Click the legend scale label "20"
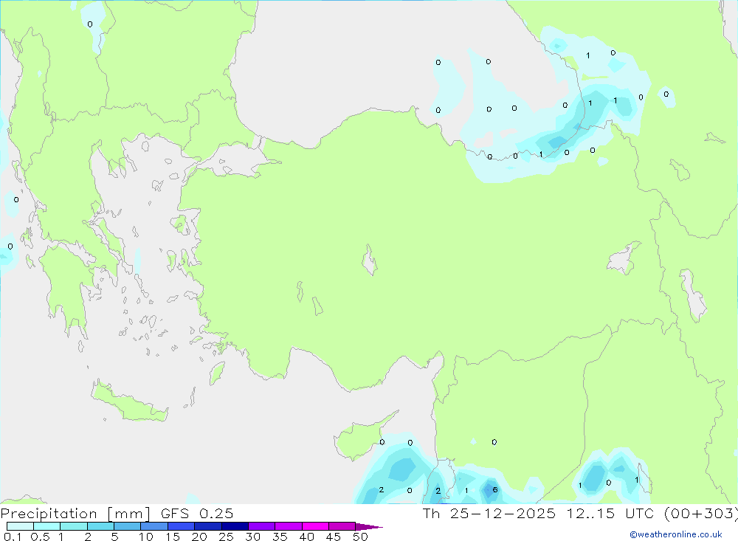 coord(199,537)
